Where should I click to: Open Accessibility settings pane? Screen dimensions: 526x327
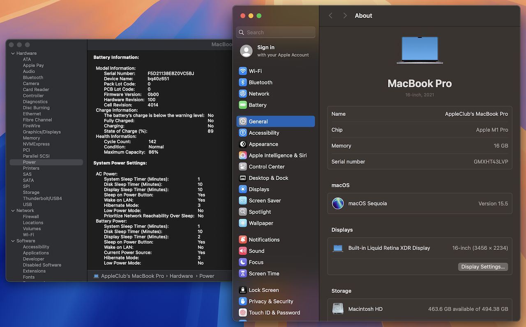coord(276,133)
